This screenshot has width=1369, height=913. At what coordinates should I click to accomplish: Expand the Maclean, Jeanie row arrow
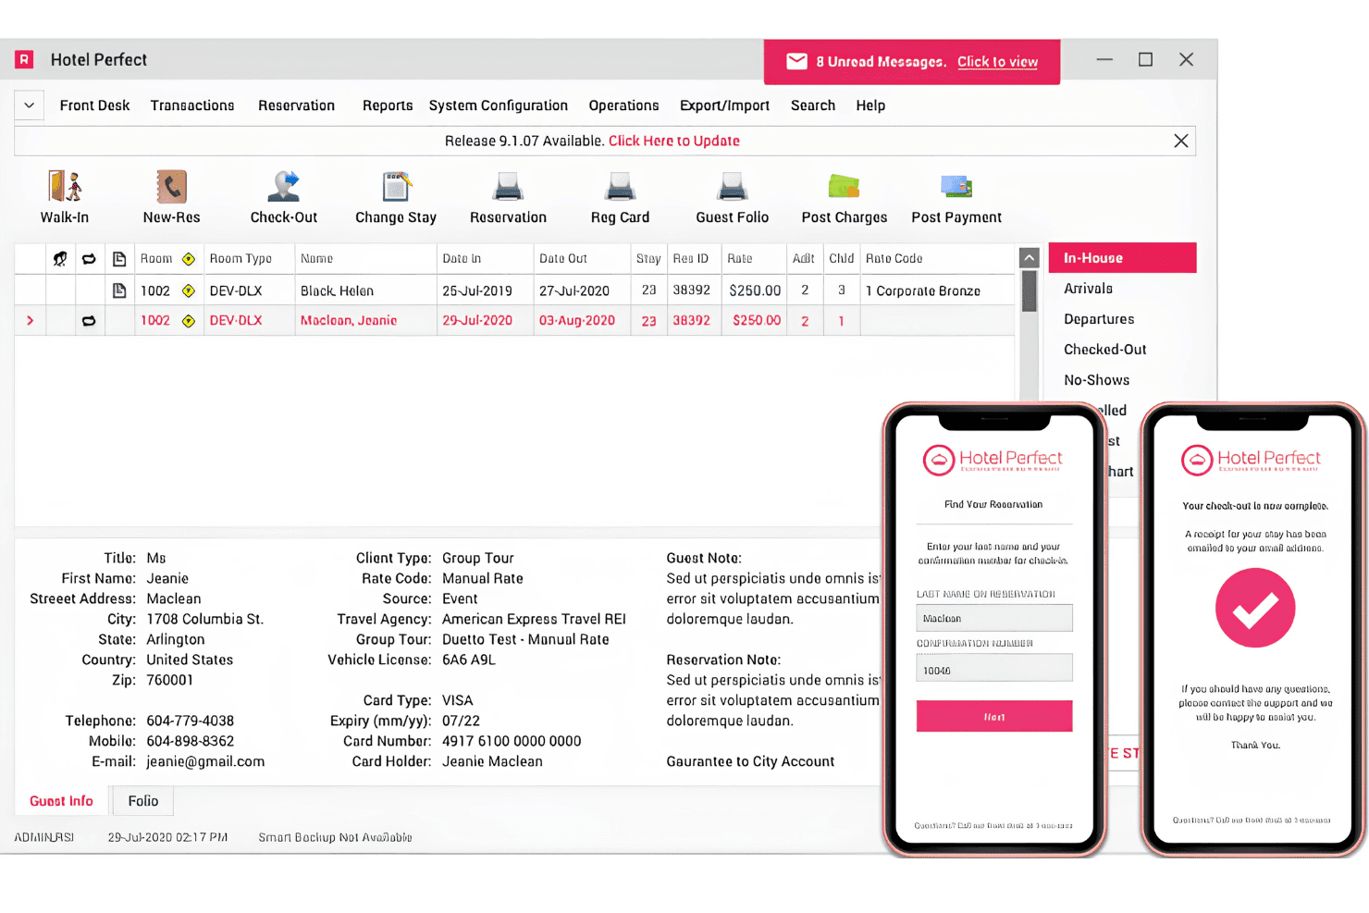point(31,321)
